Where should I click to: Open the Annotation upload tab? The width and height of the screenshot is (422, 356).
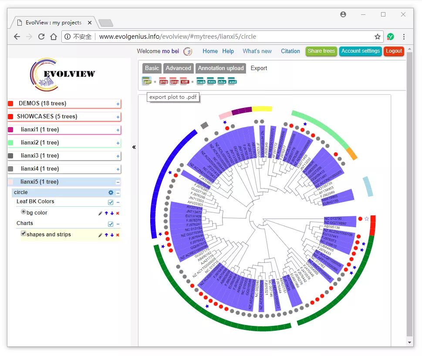pyautogui.click(x=221, y=68)
